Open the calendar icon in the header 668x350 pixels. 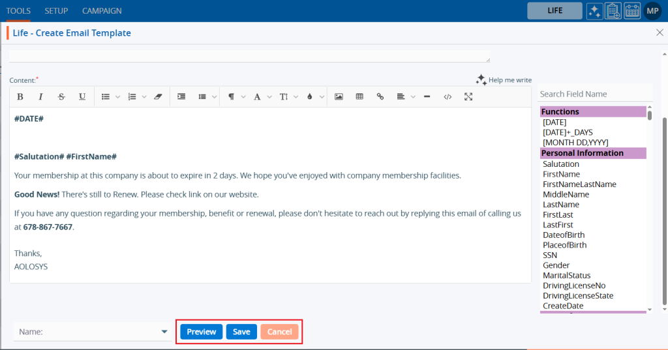coord(632,11)
